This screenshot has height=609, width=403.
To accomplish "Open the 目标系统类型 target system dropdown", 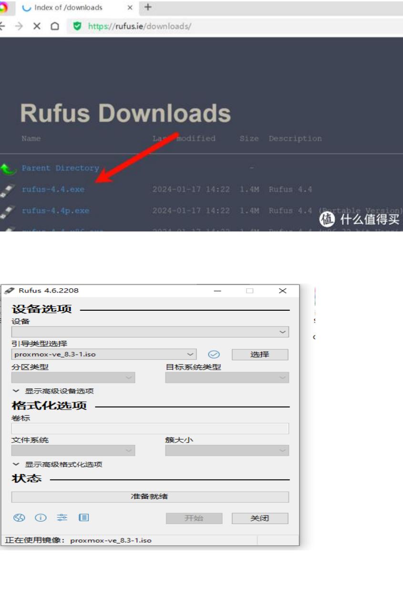I will click(227, 378).
